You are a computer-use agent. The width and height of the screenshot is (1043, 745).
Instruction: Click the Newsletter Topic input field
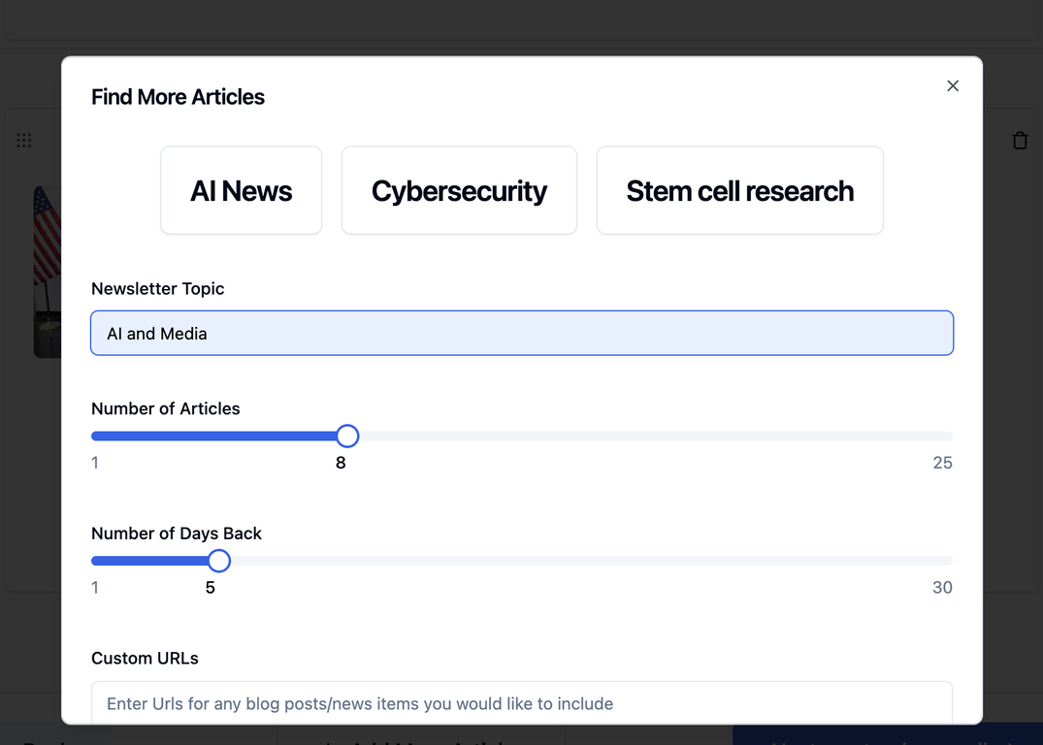coord(522,333)
